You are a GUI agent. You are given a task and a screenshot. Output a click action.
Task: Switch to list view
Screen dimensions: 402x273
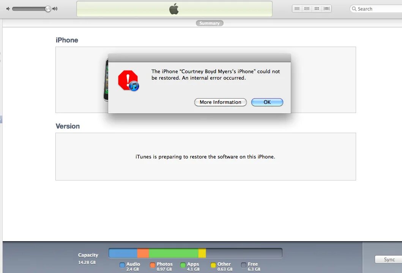click(297, 8)
